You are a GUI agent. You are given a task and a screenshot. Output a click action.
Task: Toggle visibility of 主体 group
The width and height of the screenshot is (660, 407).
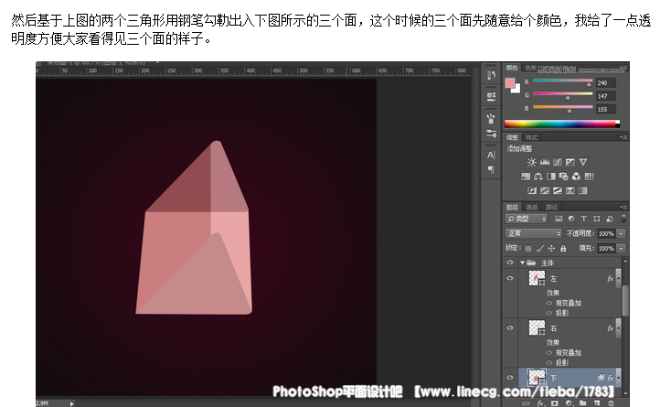point(510,262)
